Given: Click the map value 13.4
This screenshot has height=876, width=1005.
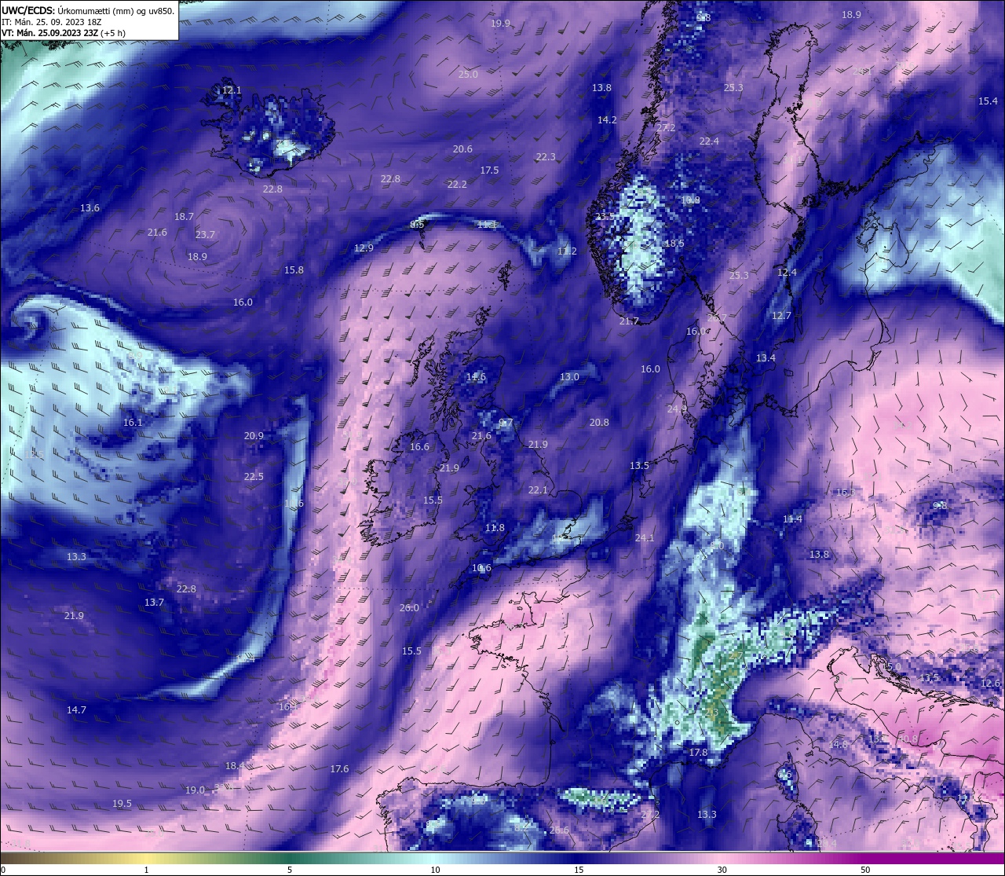Looking at the screenshot, I should (766, 358).
